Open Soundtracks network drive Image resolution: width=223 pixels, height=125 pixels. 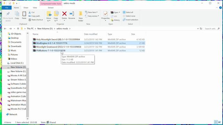17,88
